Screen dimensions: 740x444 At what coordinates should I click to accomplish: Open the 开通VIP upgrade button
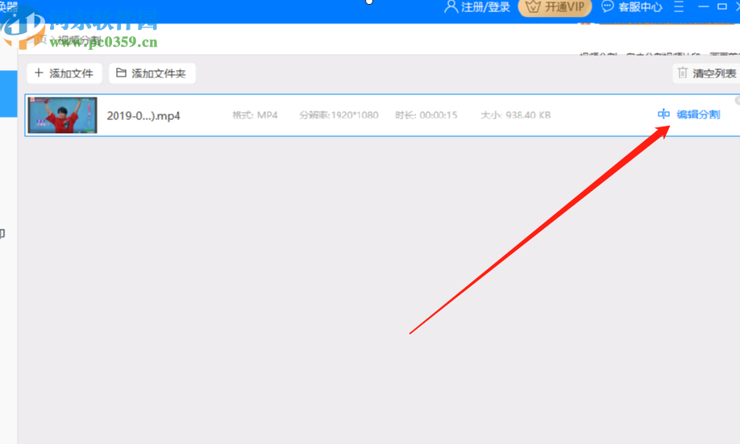[555, 7]
